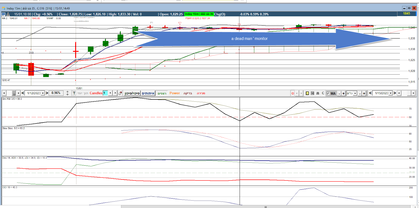
Task: Click the MA 2 : 1840.81 label
Action: click(x=10, y=18)
